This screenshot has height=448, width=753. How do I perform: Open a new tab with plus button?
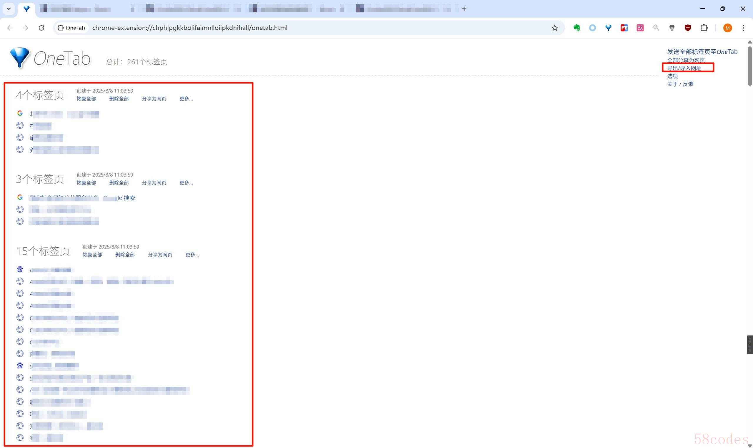pyautogui.click(x=464, y=9)
